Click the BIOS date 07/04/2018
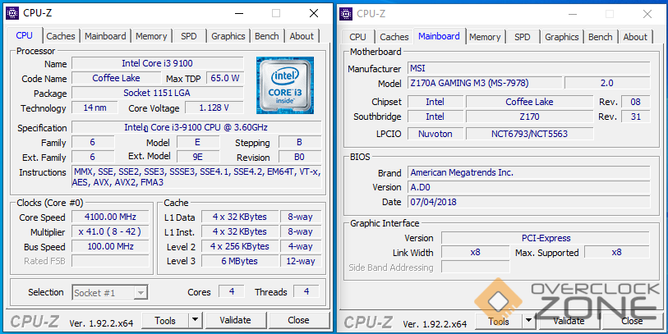 coord(528,202)
